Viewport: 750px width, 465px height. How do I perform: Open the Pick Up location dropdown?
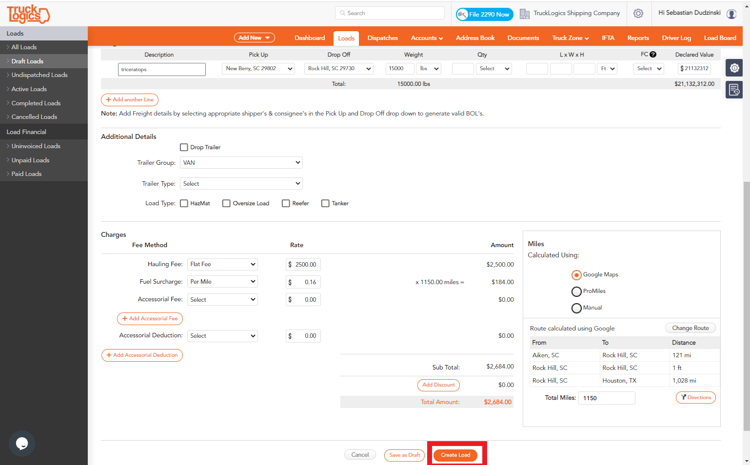point(258,69)
